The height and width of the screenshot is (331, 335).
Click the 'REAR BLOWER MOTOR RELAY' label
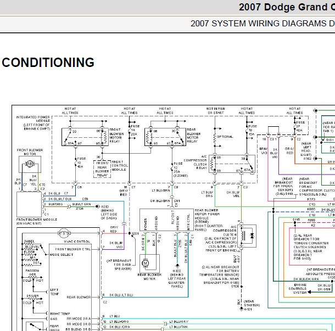click(193, 136)
